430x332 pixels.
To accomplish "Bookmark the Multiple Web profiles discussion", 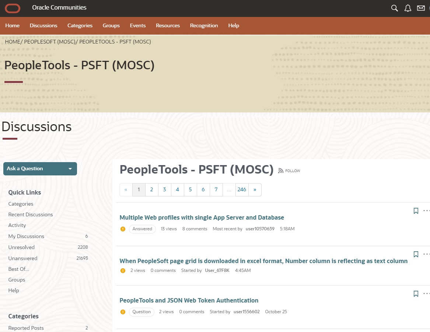I will [x=416, y=211].
